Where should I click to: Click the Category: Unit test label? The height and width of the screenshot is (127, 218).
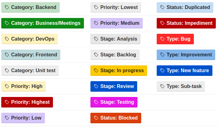(30, 71)
